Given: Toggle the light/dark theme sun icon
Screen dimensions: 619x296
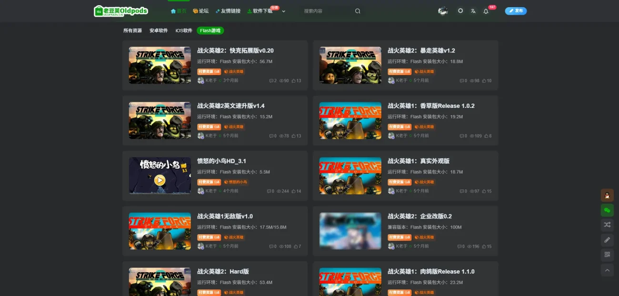Looking at the screenshot, I should tap(460, 11).
